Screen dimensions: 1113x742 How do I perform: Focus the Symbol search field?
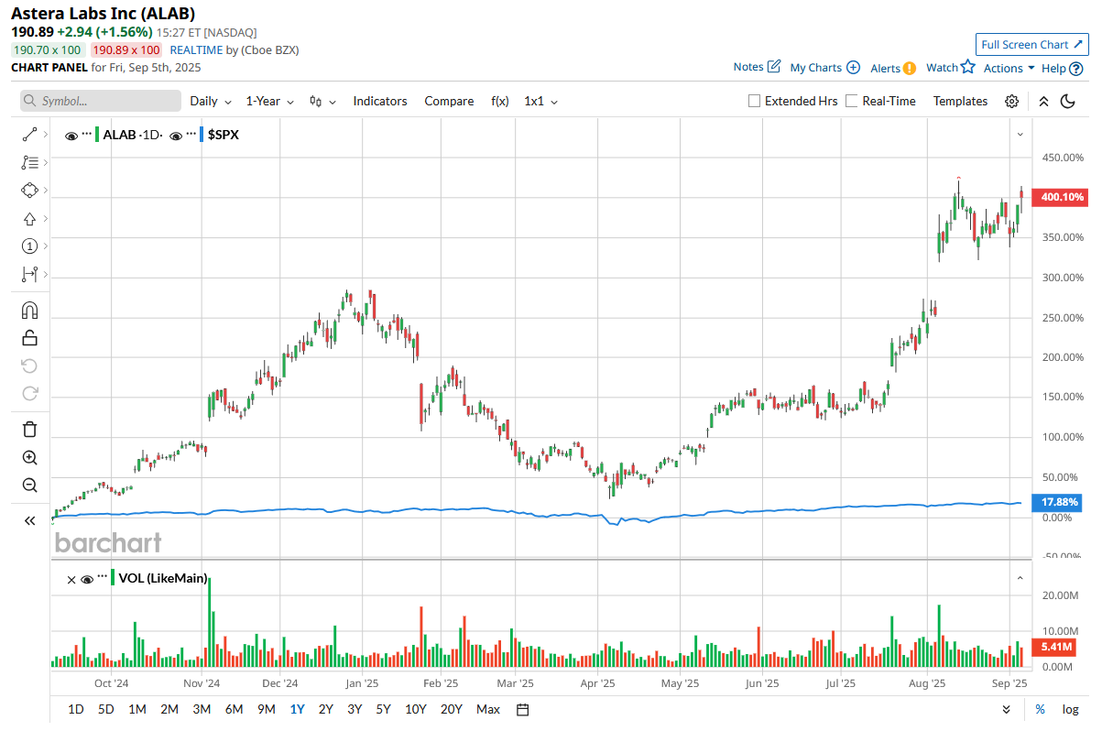(101, 101)
